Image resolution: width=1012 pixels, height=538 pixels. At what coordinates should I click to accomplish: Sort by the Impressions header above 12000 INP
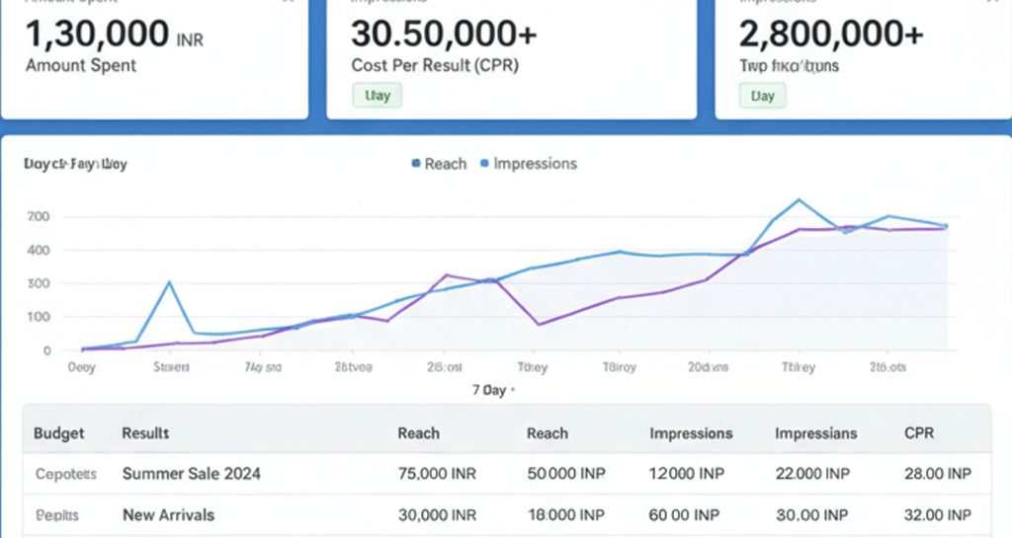(691, 433)
